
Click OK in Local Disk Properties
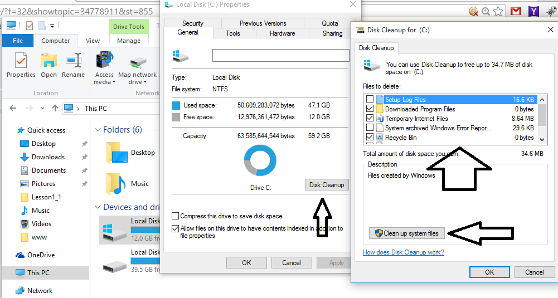(x=246, y=263)
